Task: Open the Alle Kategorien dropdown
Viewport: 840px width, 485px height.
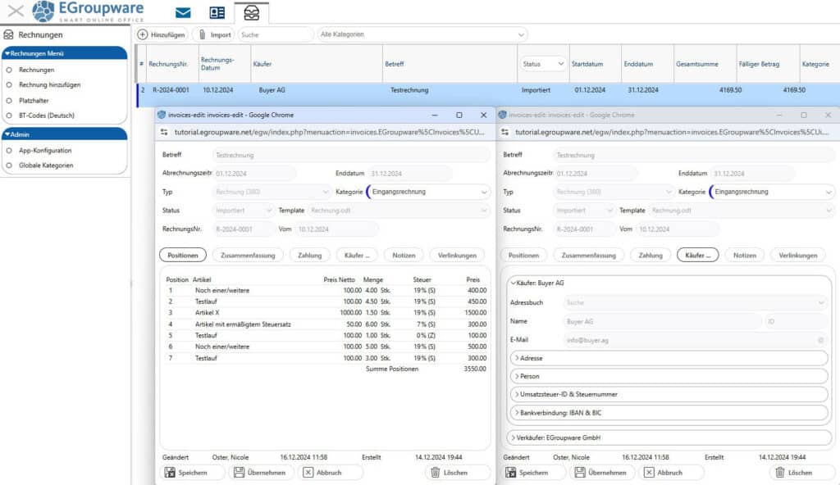Action: tap(422, 34)
